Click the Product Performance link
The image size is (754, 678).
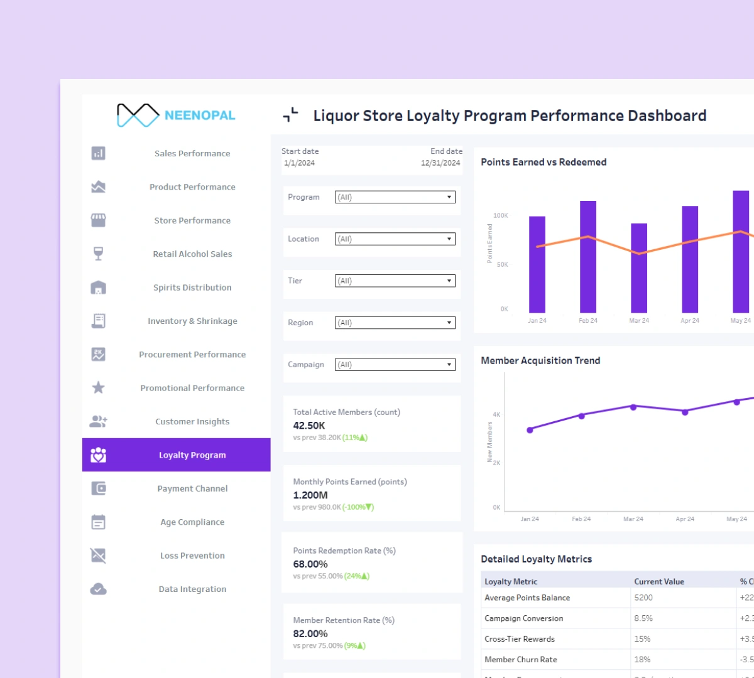click(x=192, y=186)
